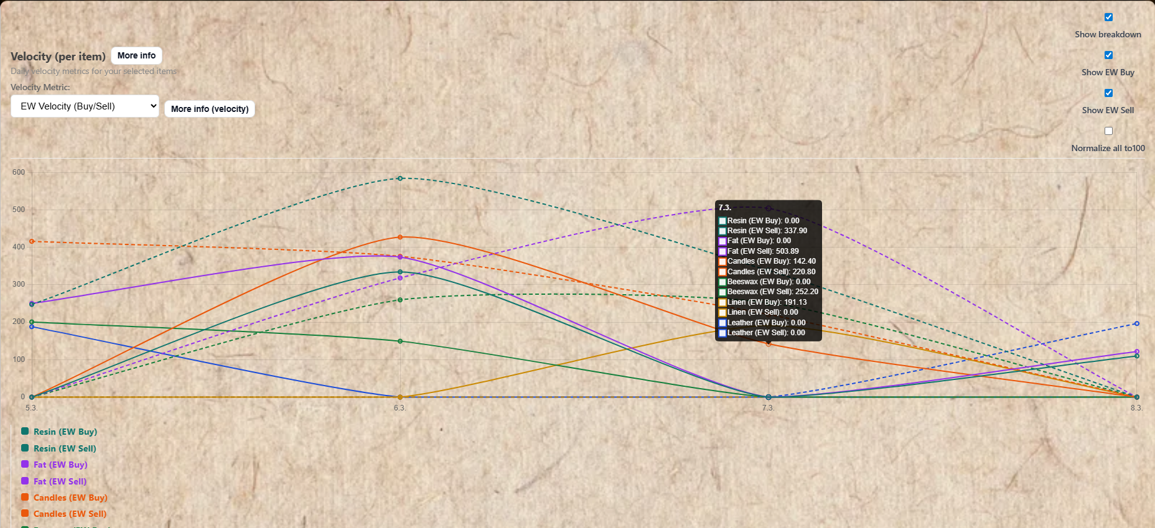
Task: Uncheck the Show EW Buy checkbox
Action: [x=1108, y=55]
